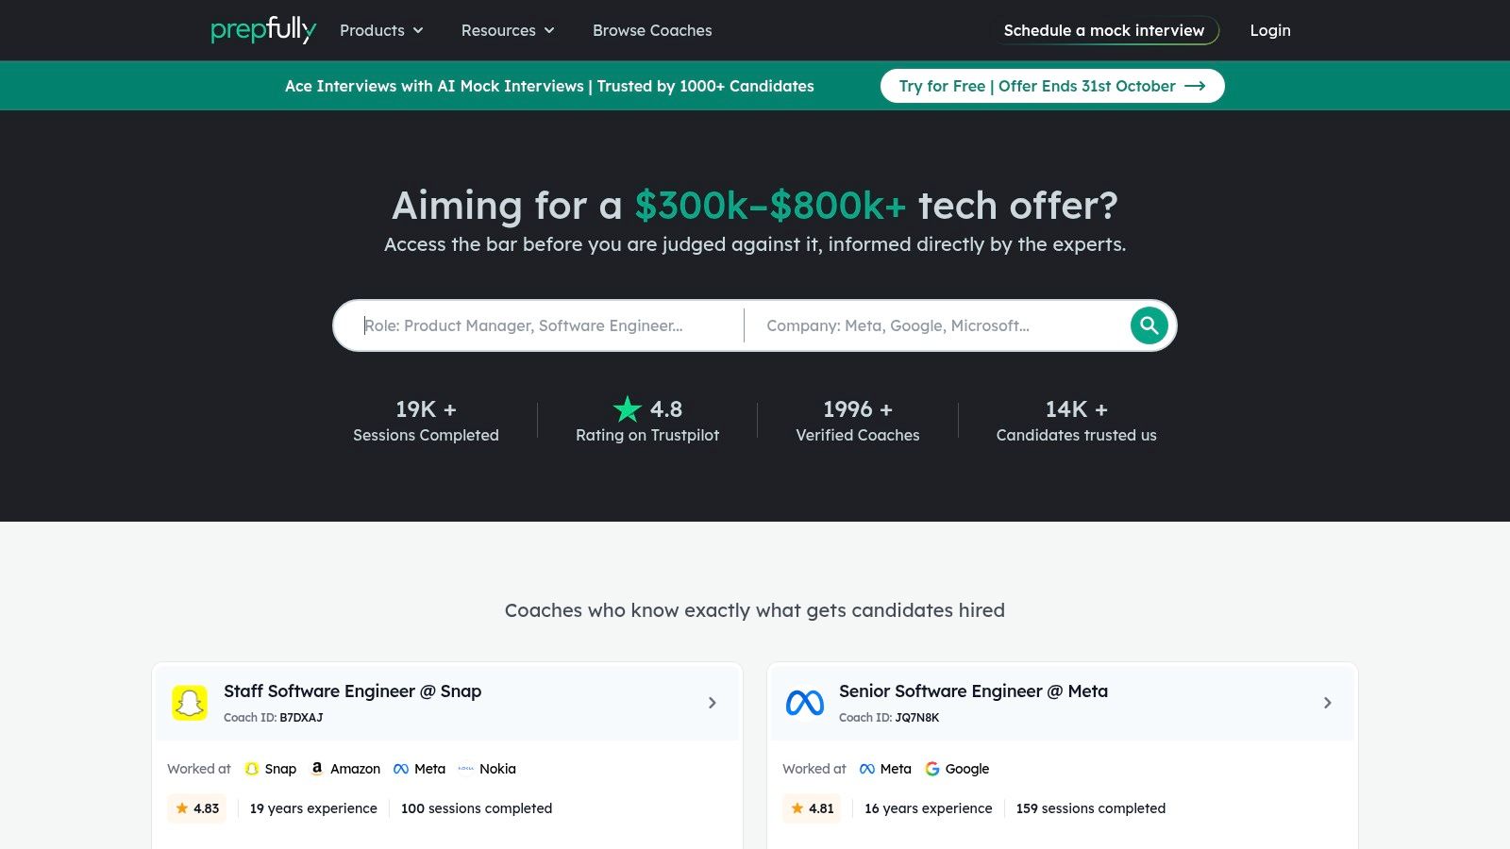
Task: Click the large Meta logo on coach card
Action: coord(805,703)
